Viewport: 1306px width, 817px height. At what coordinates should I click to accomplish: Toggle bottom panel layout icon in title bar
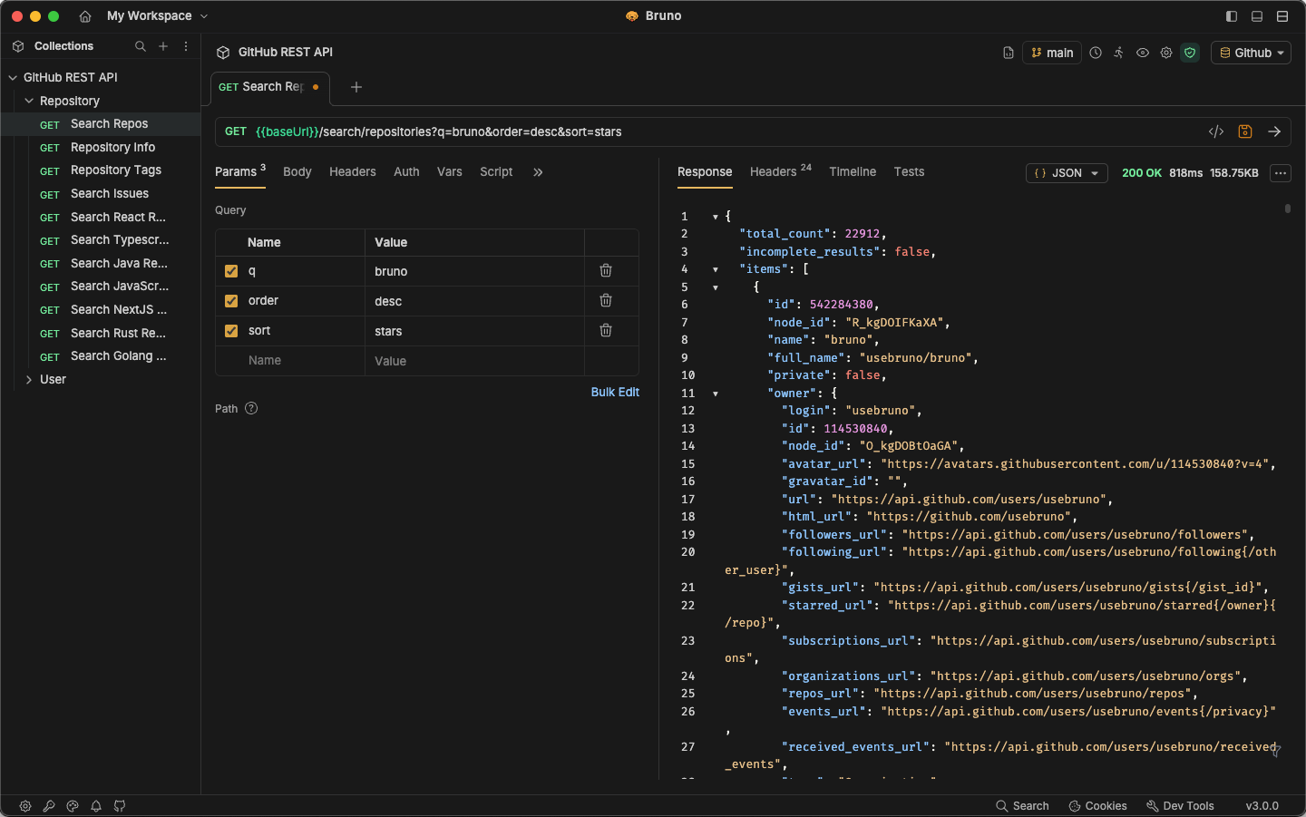click(x=1257, y=16)
